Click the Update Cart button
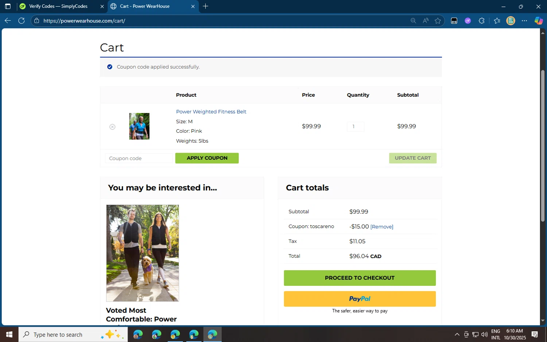Screen dimensions: 547x342 tap(412, 158)
